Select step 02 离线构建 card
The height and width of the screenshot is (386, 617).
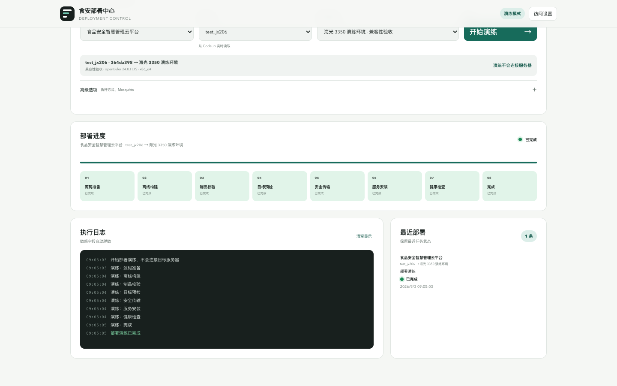coord(165,186)
